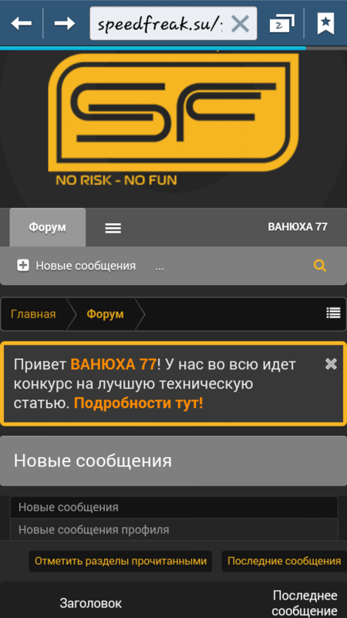Open the list icon in breadcrumb bar
Viewport: 347px width, 618px height.
pyautogui.click(x=333, y=314)
